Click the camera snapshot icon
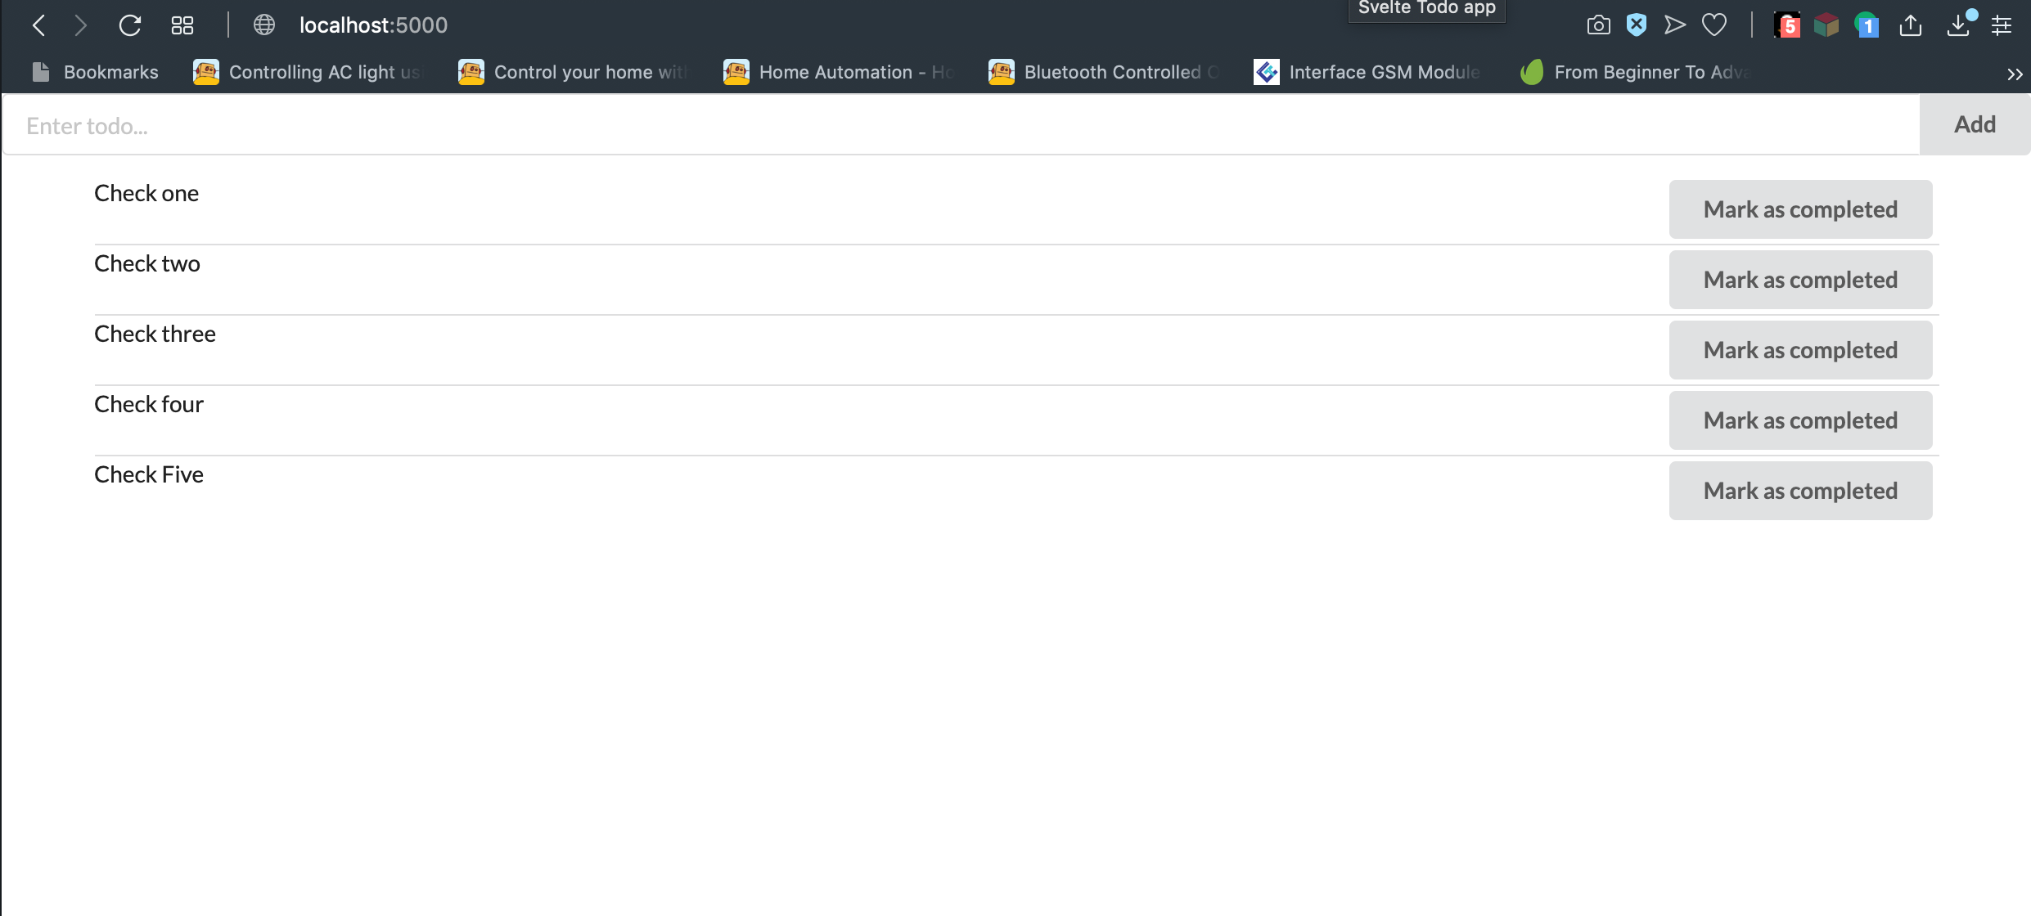 [x=1598, y=25]
